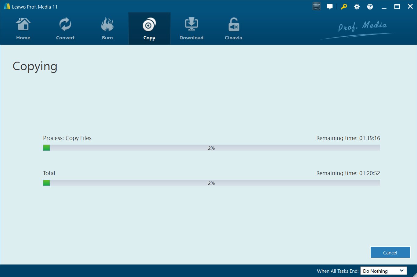Click the 'Remaining time: 01:19:16' text
The width and height of the screenshot is (417, 277).
click(x=348, y=138)
